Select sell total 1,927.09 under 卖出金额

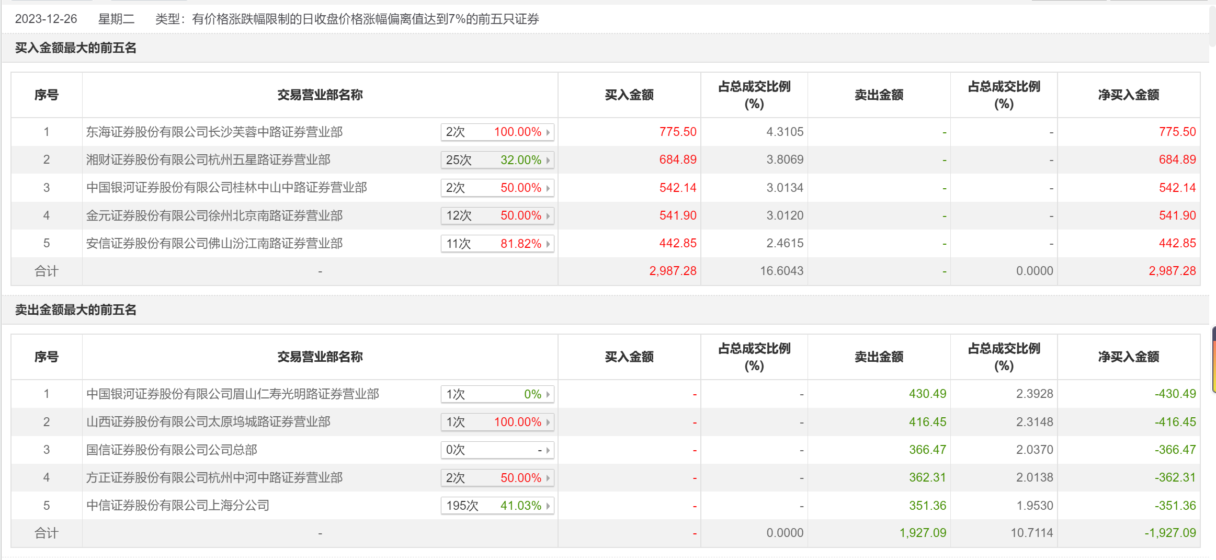pos(923,533)
